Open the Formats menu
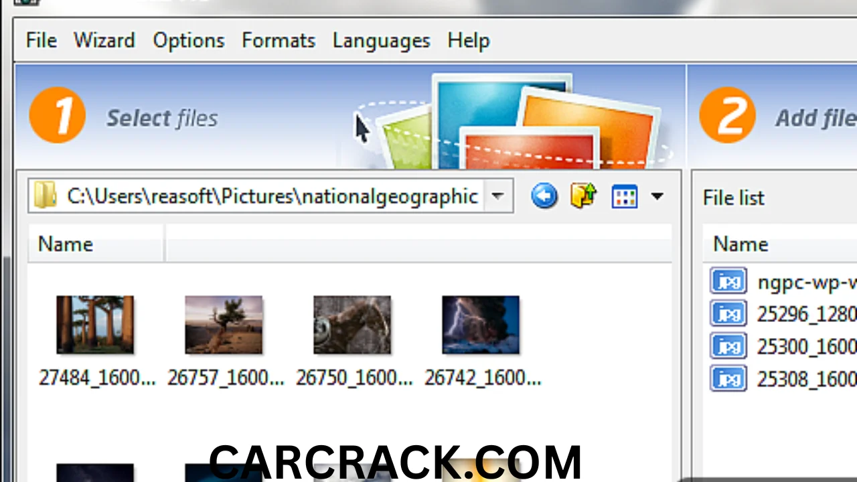 coord(278,41)
